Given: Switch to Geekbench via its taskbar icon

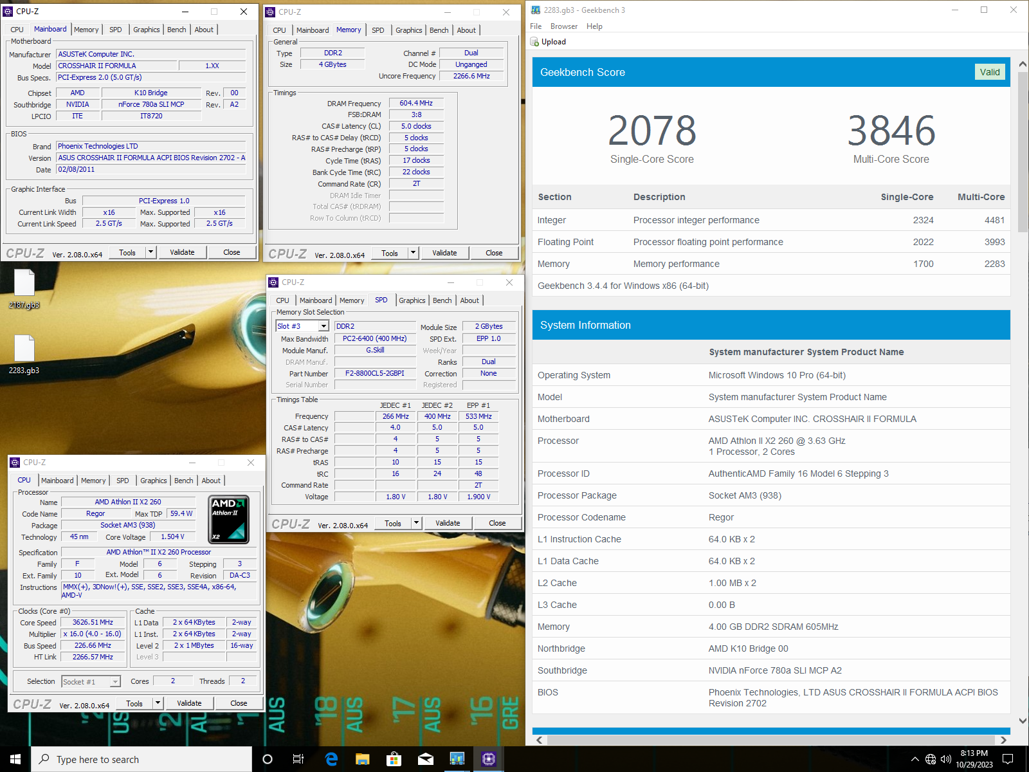Looking at the screenshot, I should click(x=457, y=759).
